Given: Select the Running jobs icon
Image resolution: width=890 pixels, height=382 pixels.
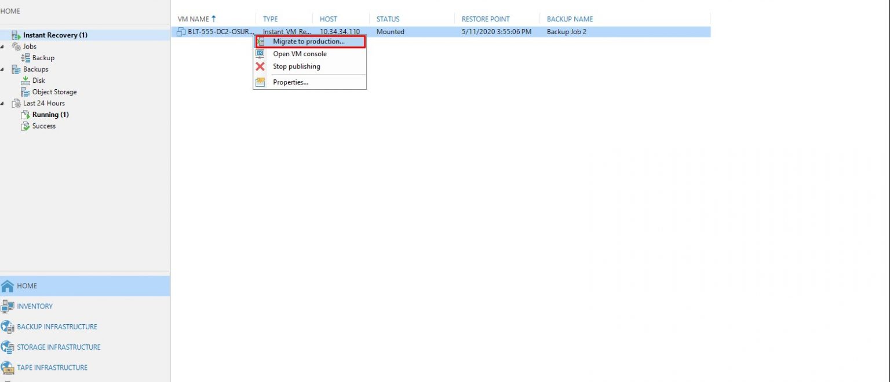Looking at the screenshot, I should click(x=25, y=115).
